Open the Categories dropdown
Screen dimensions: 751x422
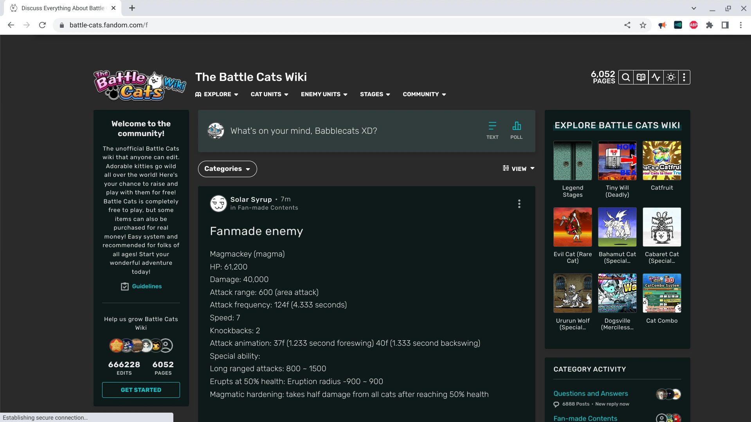227,169
